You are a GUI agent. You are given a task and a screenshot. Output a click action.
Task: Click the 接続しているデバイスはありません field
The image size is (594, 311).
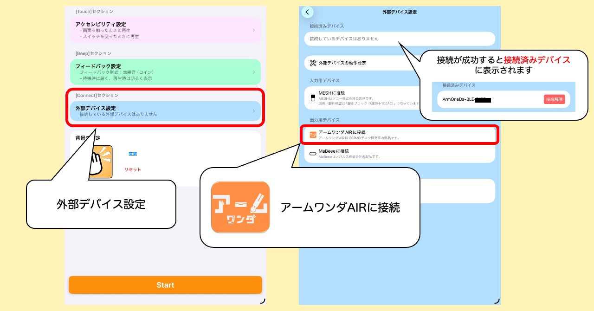(x=399, y=39)
